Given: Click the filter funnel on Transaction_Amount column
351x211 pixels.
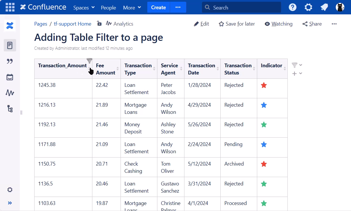Looking at the screenshot, I should click(89, 61).
